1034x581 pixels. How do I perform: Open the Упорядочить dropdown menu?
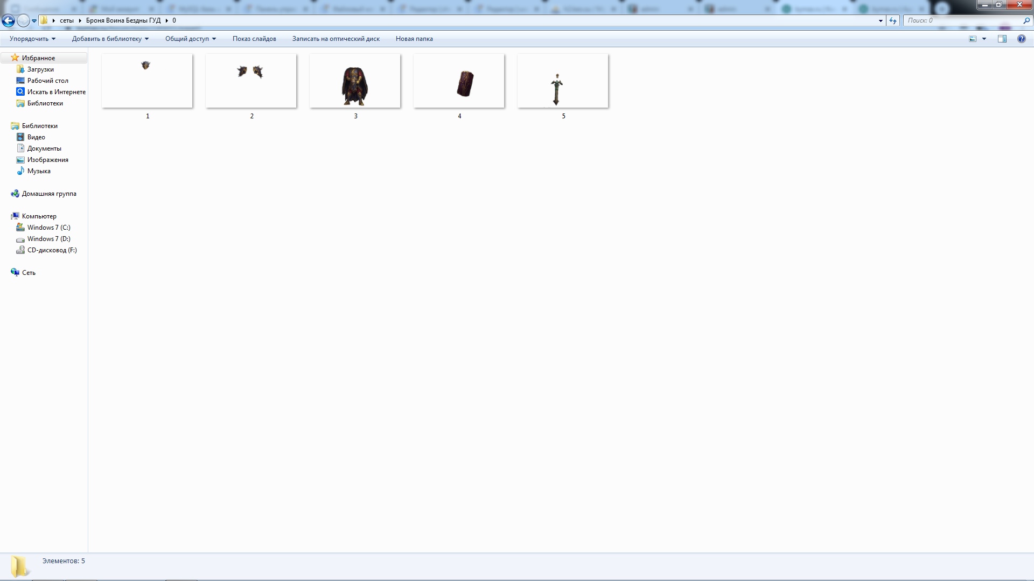click(32, 39)
